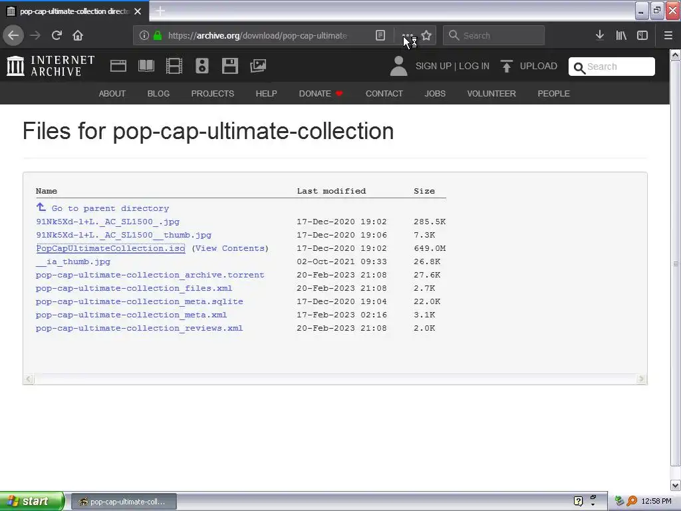This screenshot has height=511, width=681.
Task: Open the browser home icon
Action: (x=78, y=35)
